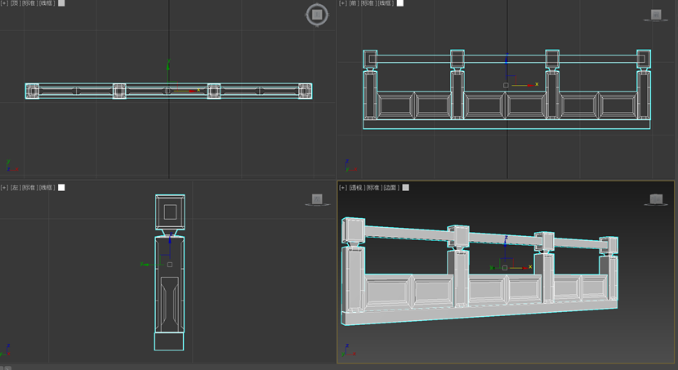Open the 顶 view label menu
678x370 pixels.
coord(15,3)
